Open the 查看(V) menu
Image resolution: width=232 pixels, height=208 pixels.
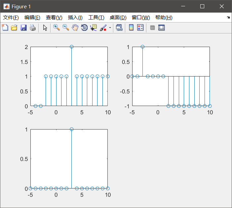[x=54, y=18]
